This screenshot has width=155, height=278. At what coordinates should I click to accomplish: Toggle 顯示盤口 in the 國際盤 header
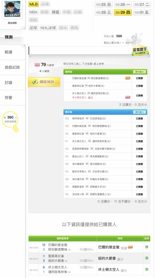[x=139, y=72]
